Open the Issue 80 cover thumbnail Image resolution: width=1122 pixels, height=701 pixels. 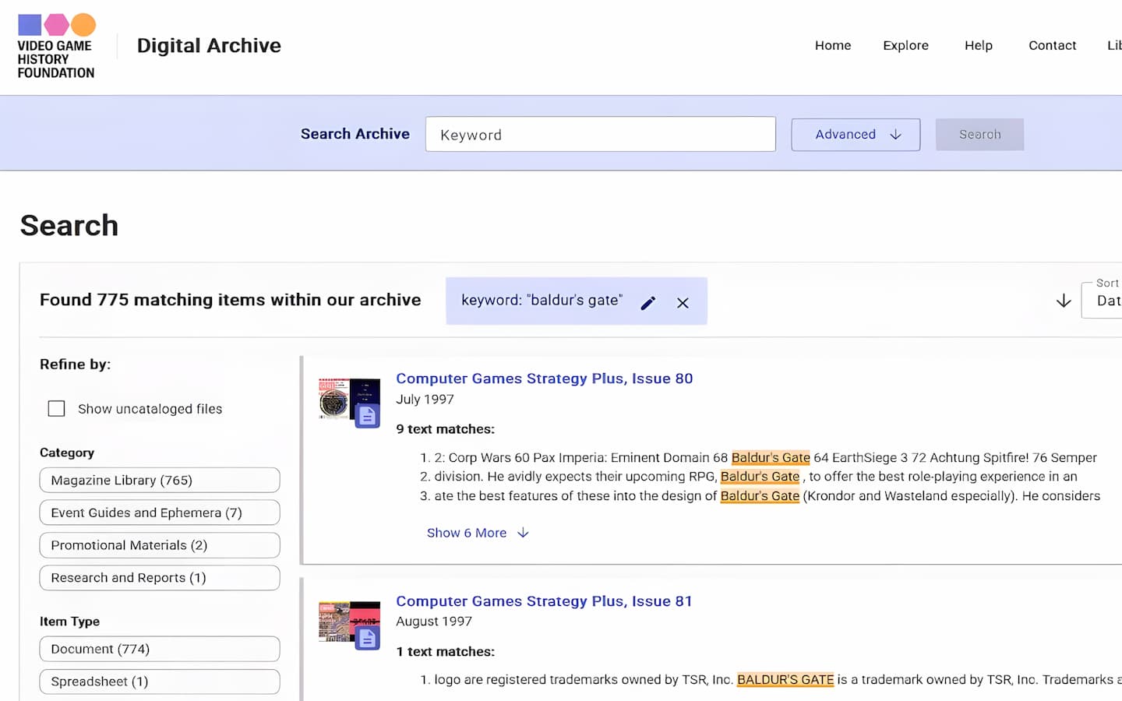click(343, 398)
